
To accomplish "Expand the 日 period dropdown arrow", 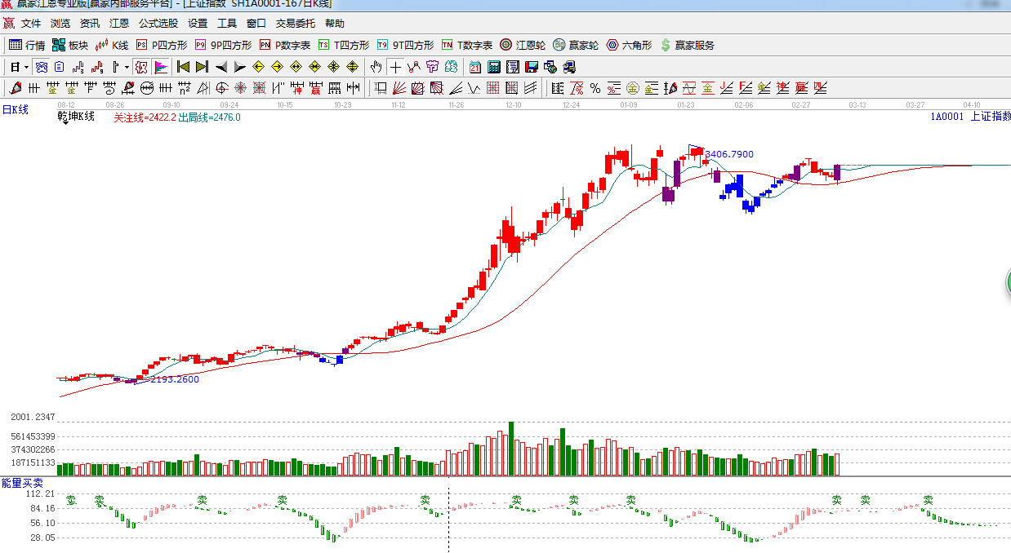I will [26, 67].
